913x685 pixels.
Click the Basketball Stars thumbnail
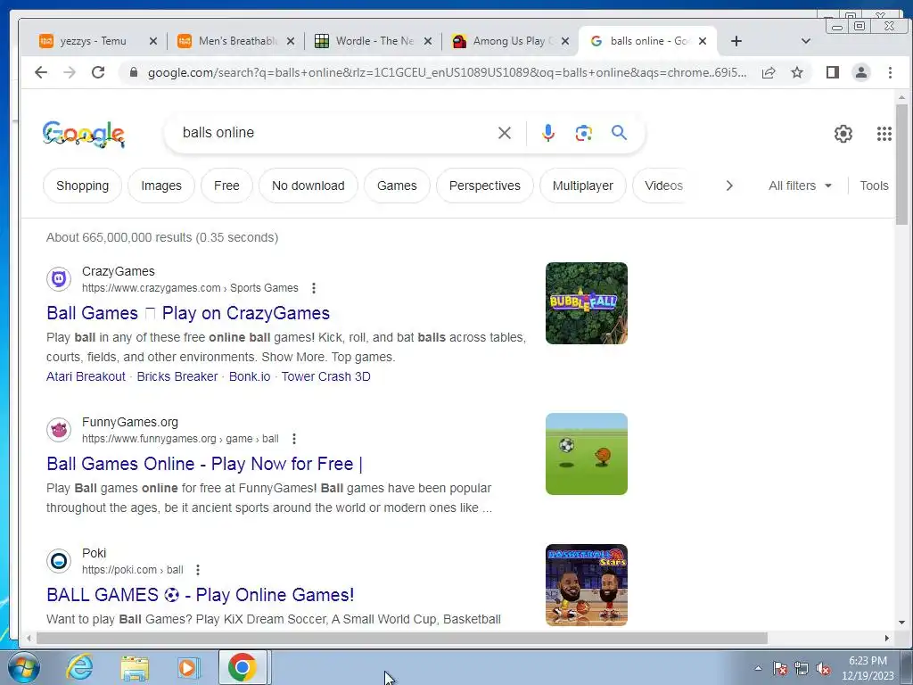[x=587, y=585]
